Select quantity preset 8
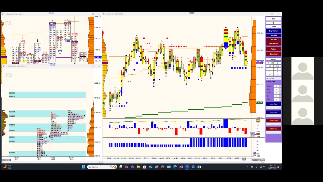 (277, 72)
